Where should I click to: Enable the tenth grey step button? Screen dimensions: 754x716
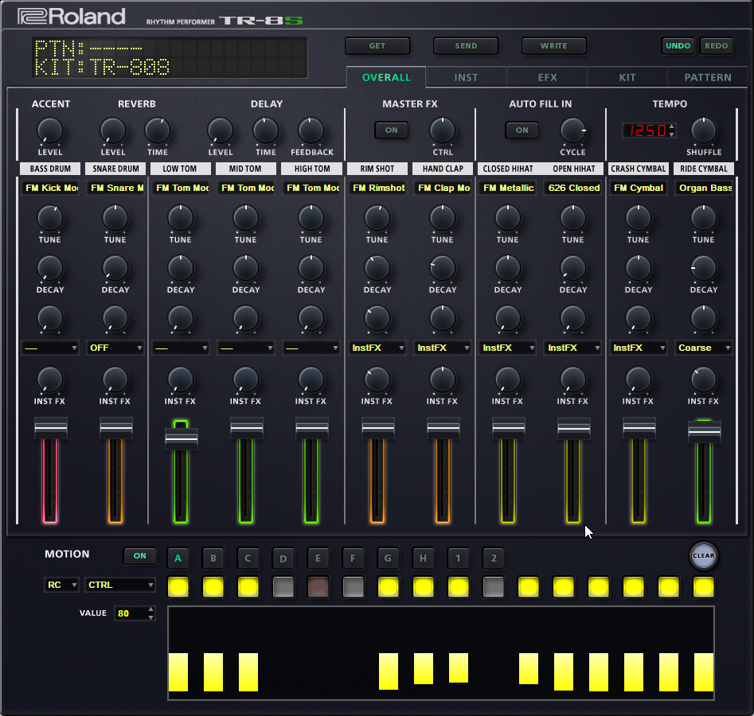[494, 587]
